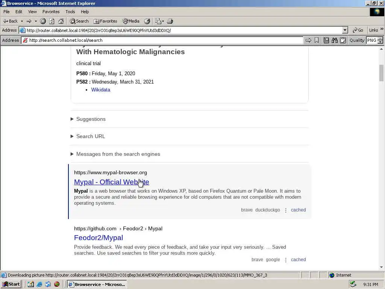Click the Go button
The height and width of the screenshot is (289, 385).
pos(358,30)
